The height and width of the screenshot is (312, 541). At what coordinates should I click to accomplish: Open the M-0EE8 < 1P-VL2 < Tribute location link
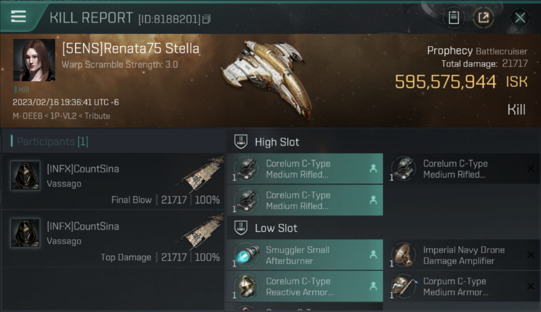pos(61,116)
